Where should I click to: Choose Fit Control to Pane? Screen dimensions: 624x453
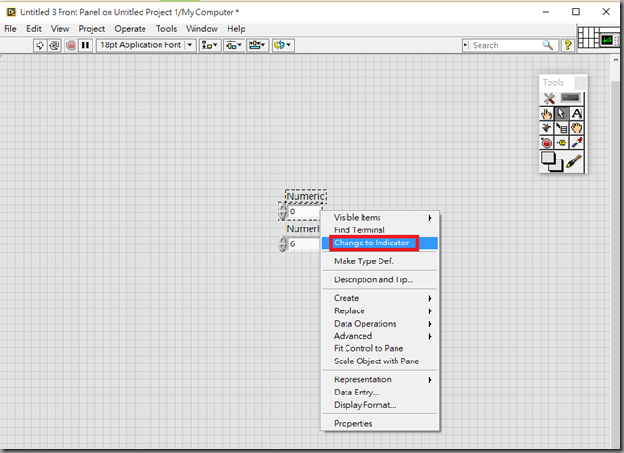click(x=380, y=348)
